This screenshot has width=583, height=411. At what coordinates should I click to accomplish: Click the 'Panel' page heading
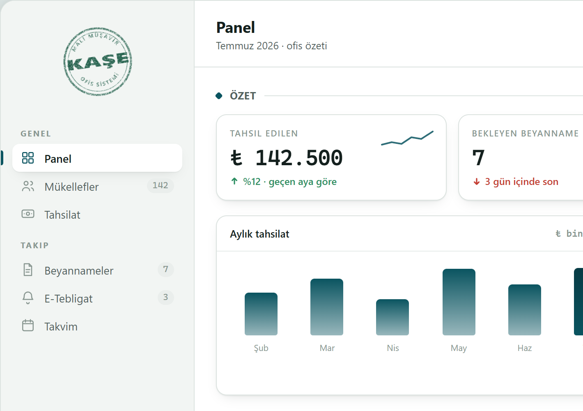236,28
